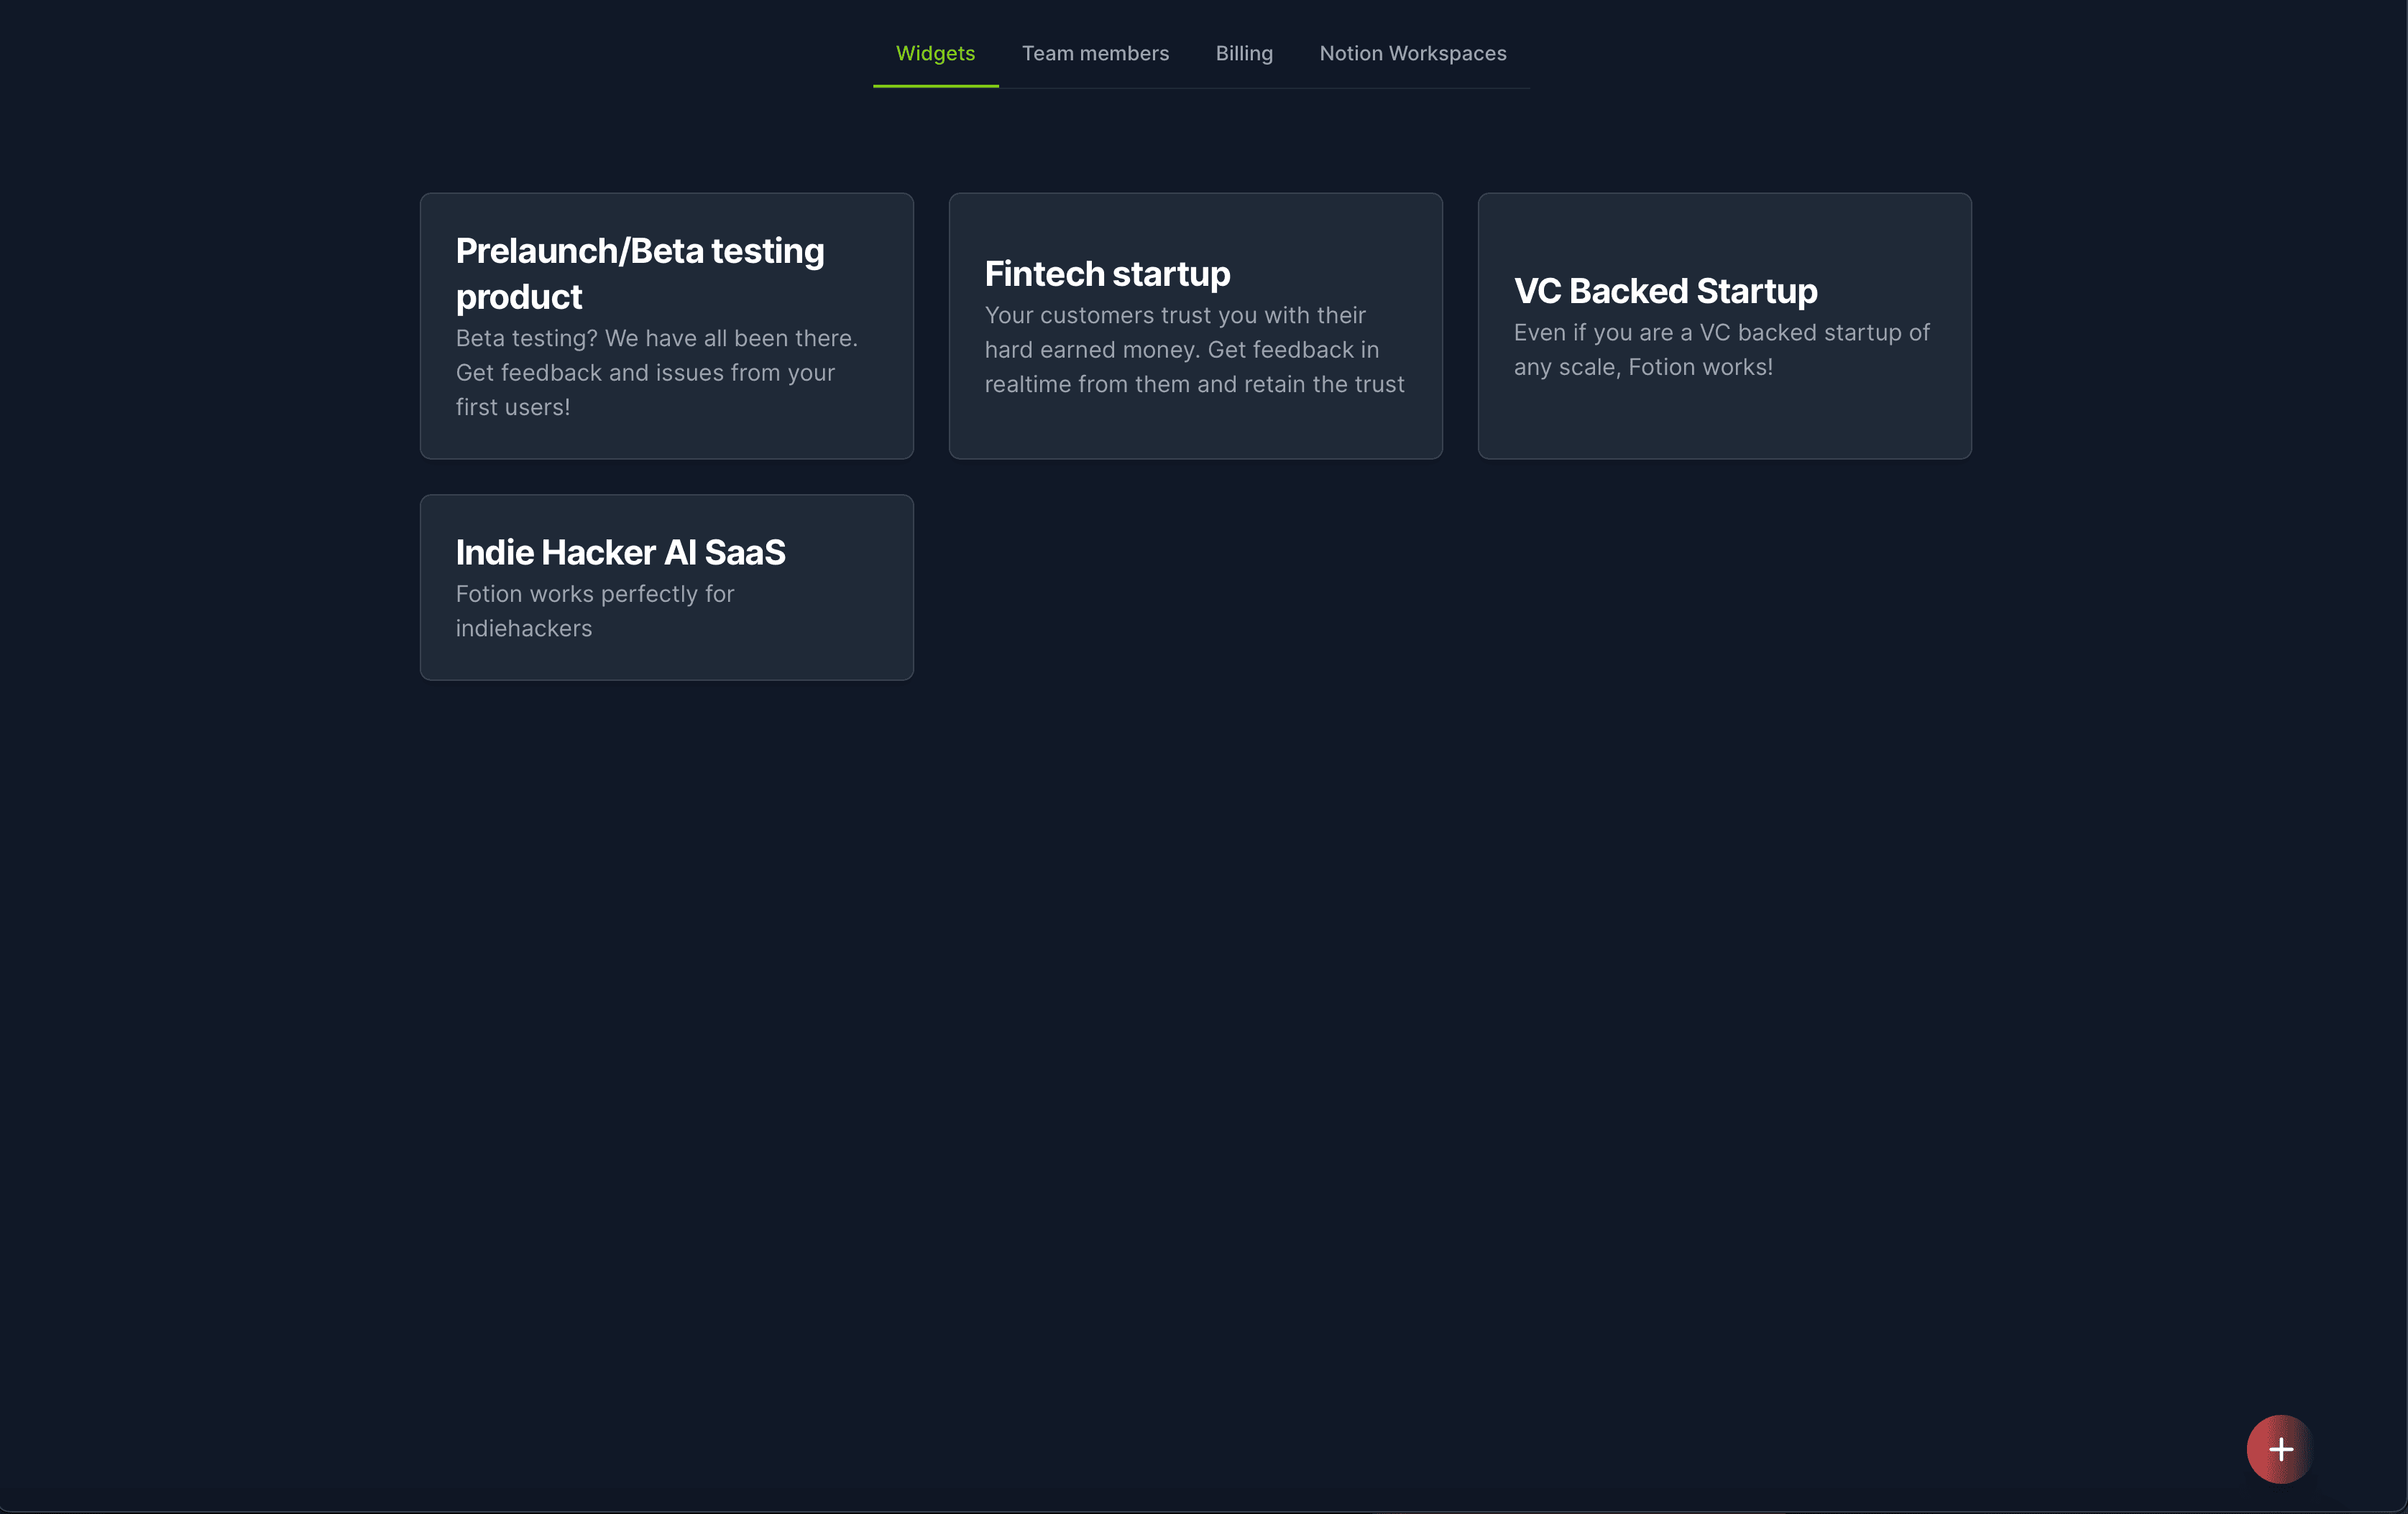Go to the Billing tab

click(1244, 54)
